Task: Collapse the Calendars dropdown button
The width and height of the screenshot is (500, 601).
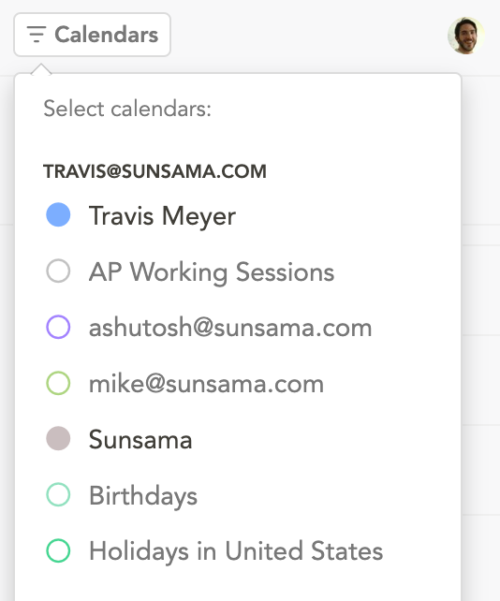Action: [x=92, y=35]
